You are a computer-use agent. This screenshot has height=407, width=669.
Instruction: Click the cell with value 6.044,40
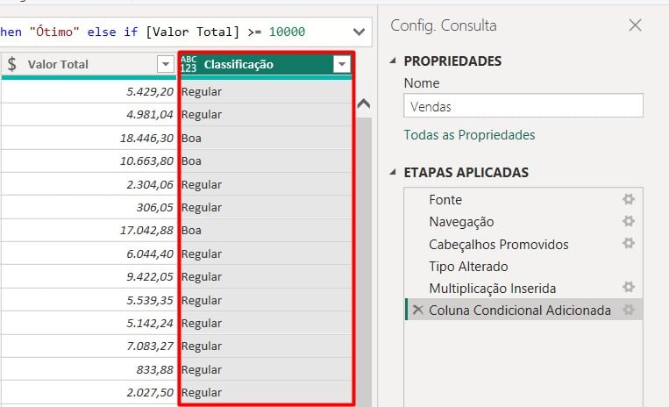click(89, 253)
